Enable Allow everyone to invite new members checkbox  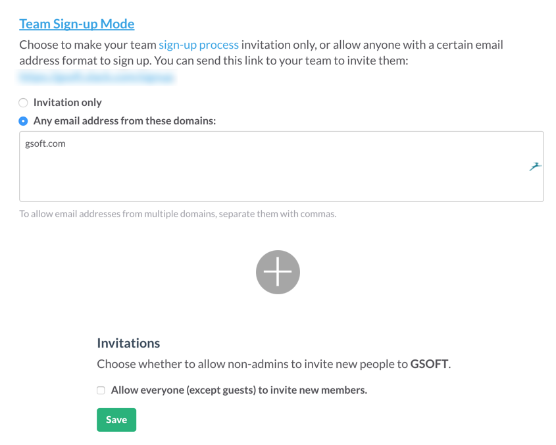click(101, 390)
